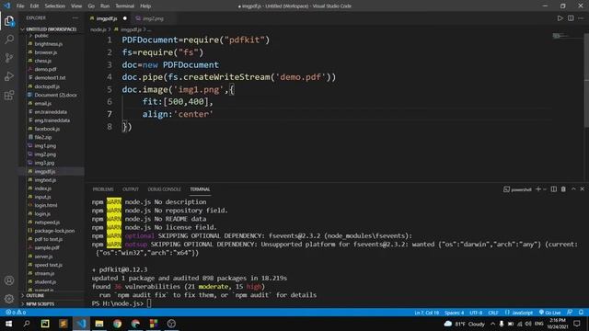Image resolution: width=589 pixels, height=331 pixels.
Task: Open the Run menu
Action: (105, 6)
